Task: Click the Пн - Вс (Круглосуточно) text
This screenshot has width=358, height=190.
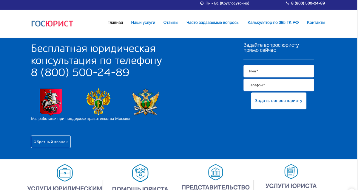Action: point(227,3)
